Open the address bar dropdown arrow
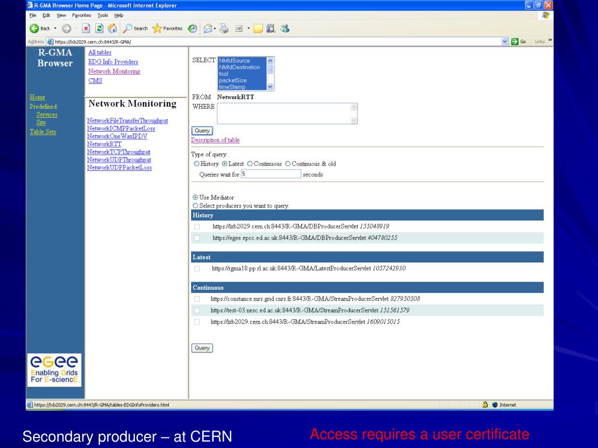Image resolution: width=598 pixels, height=448 pixels. pos(505,41)
